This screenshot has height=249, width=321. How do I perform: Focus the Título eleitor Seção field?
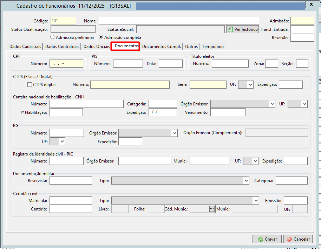click(302, 63)
